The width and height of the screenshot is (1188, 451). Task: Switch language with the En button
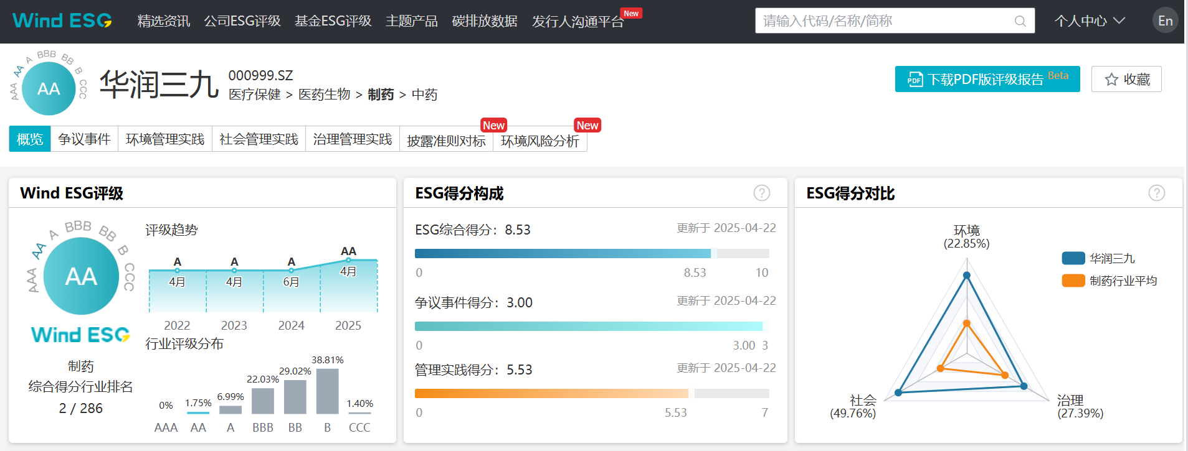pos(1165,21)
